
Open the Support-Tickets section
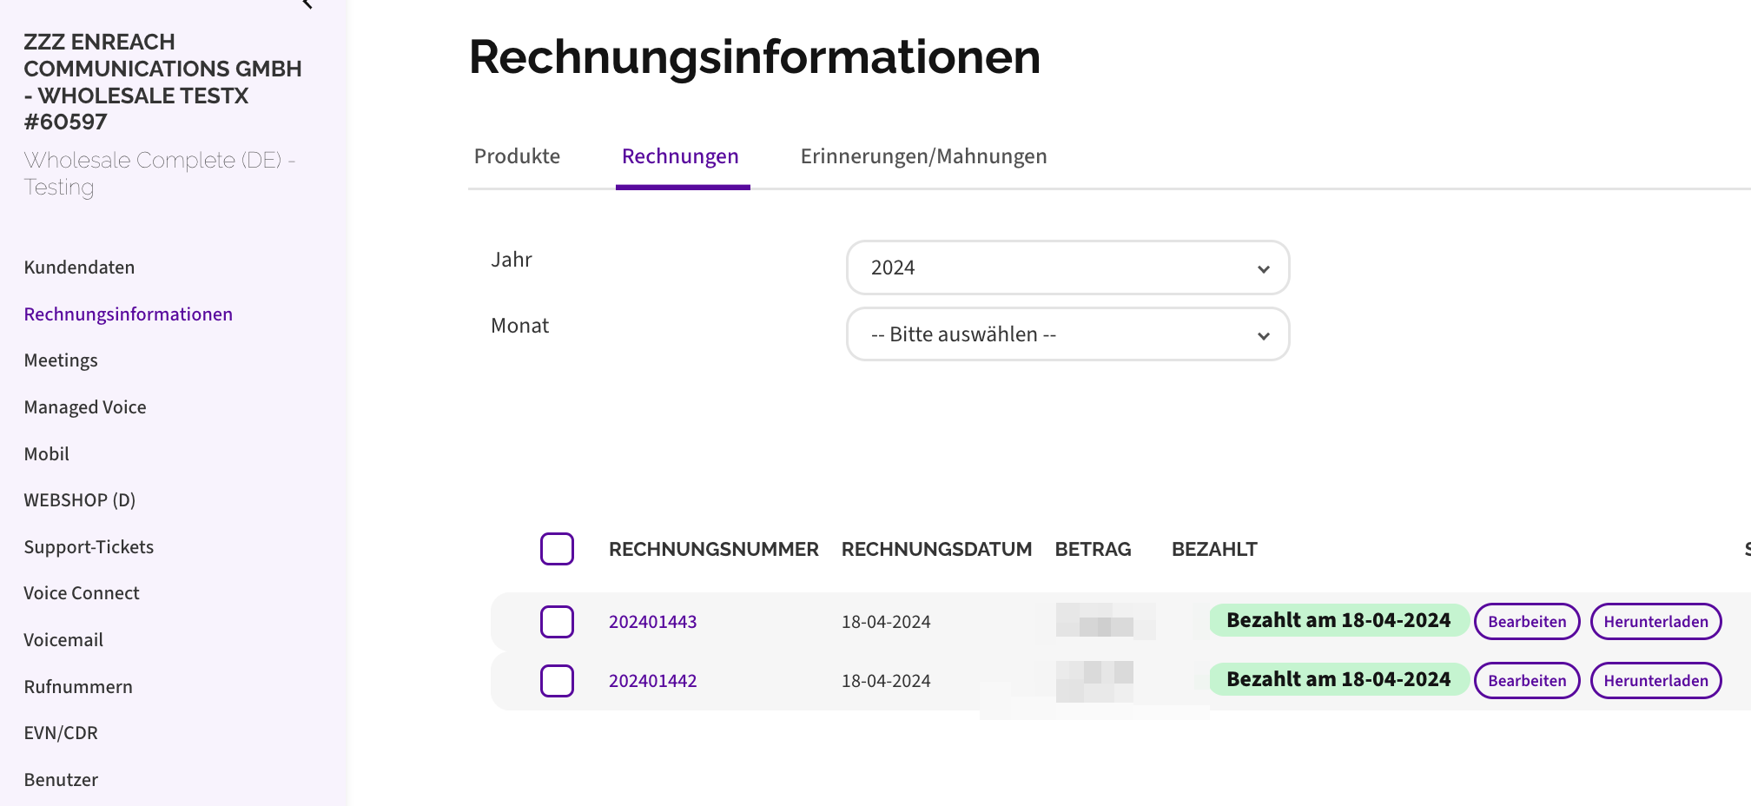(89, 546)
